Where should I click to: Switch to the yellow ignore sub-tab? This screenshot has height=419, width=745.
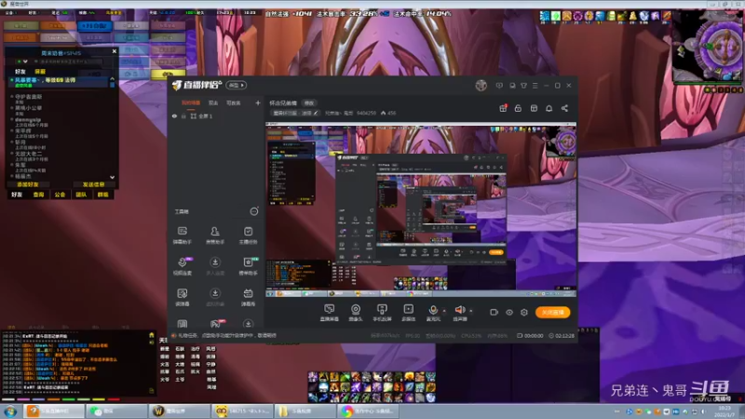click(x=40, y=72)
